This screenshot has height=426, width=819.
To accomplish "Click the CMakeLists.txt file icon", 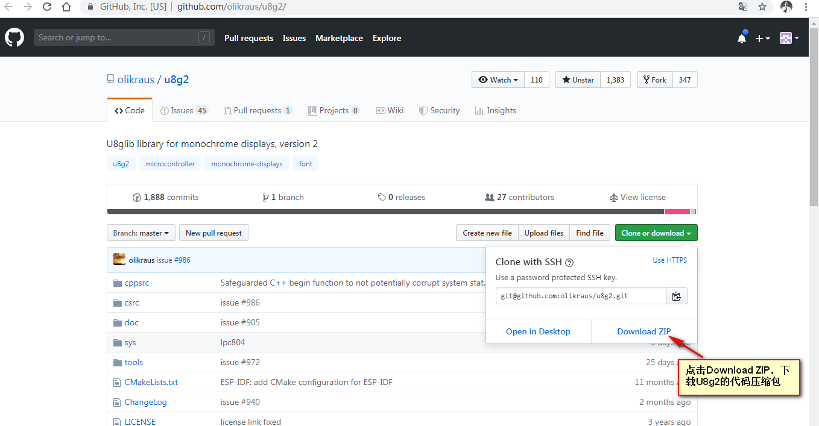I will pos(118,382).
